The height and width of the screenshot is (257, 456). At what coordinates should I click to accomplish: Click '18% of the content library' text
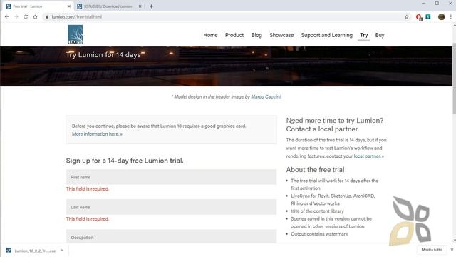tap(317, 211)
